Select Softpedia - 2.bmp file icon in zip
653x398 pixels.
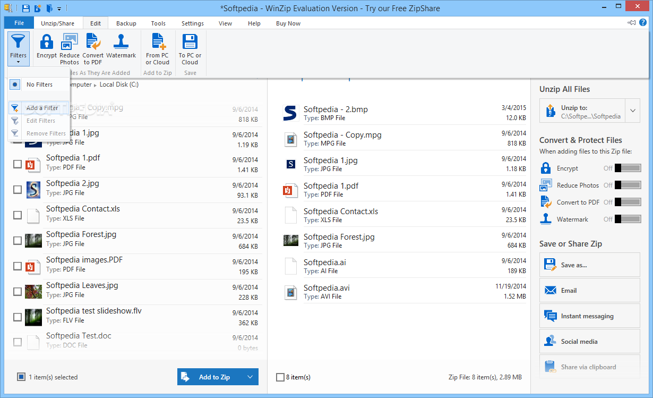click(x=290, y=113)
